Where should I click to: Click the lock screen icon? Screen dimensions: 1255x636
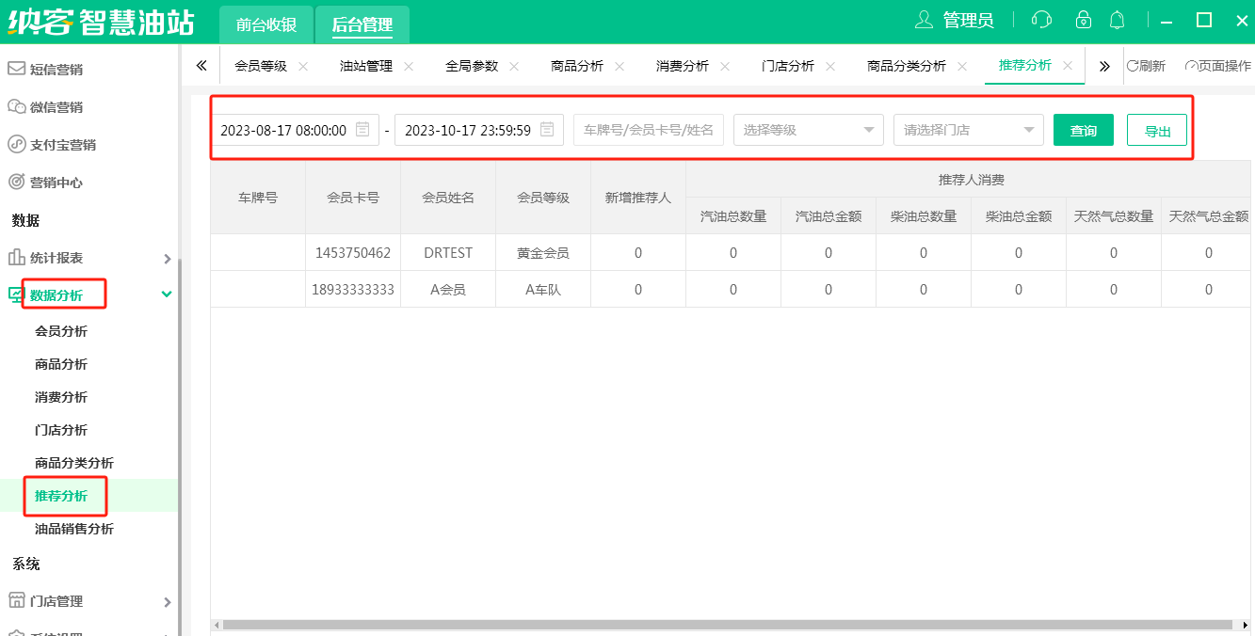[1084, 20]
